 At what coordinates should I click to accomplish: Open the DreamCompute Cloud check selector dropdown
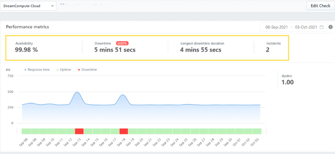28,6
